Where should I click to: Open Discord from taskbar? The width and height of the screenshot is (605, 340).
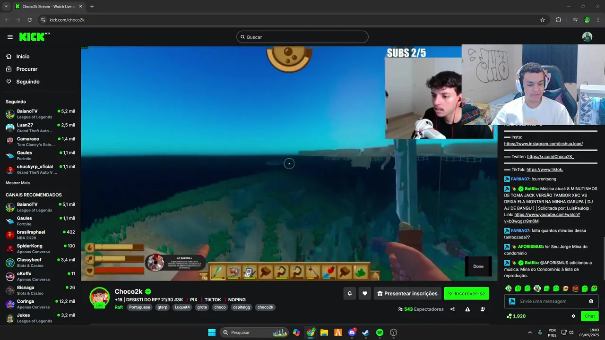click(x=352, y=332)
